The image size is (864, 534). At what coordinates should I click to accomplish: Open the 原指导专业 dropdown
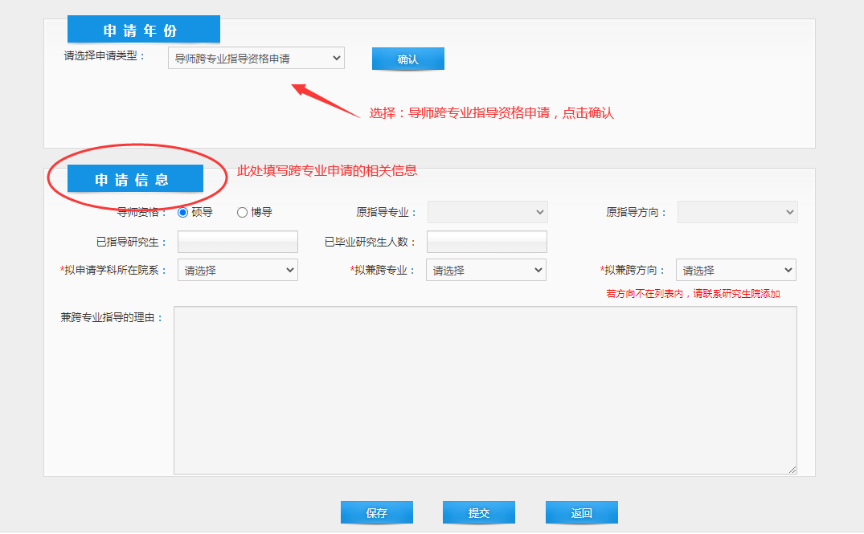487,212
